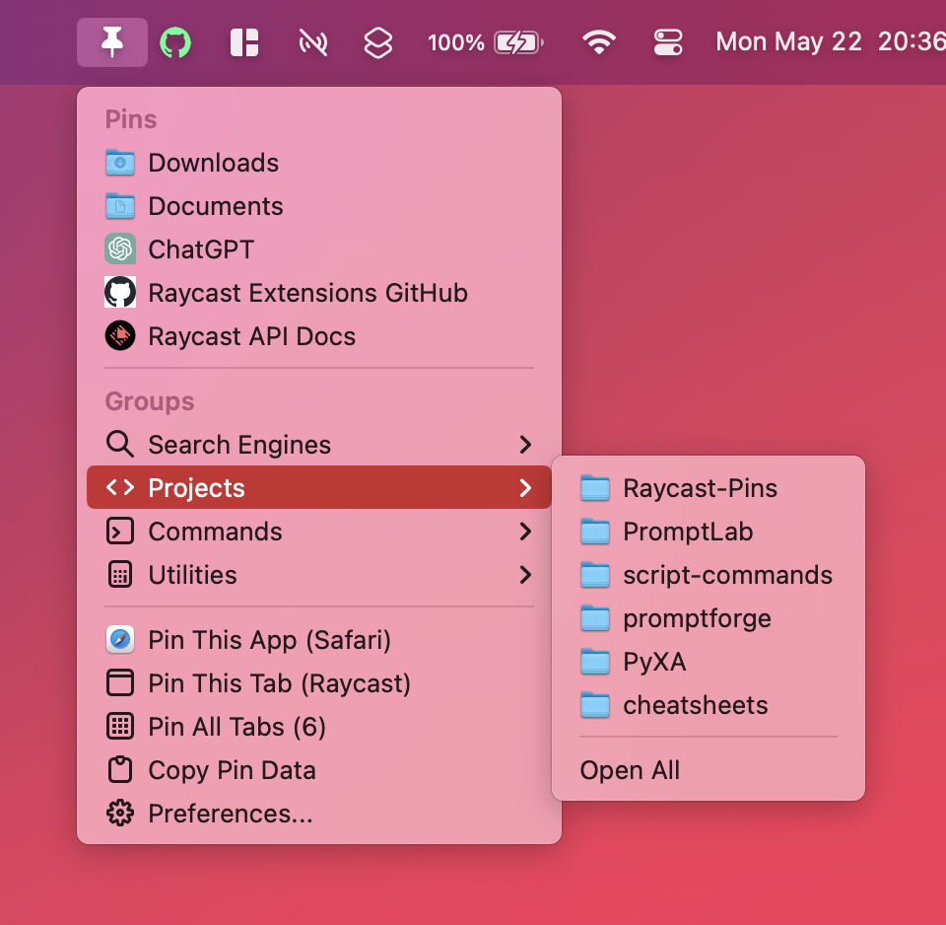Open the Raycast API Docs pin
The image size is (946, 925).
[x=251, y=336]
